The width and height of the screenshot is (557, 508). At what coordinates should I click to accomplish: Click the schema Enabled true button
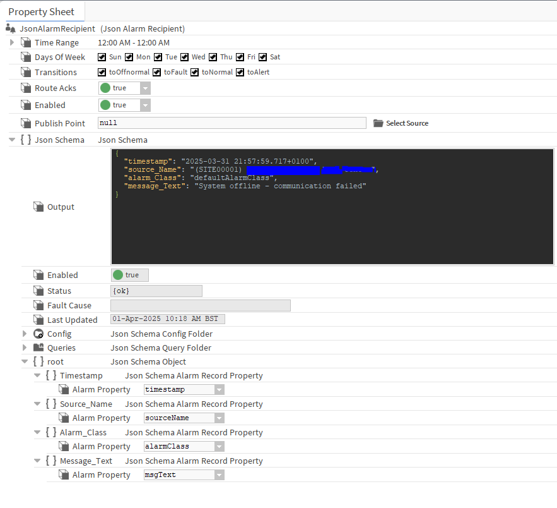coord(130,275)
